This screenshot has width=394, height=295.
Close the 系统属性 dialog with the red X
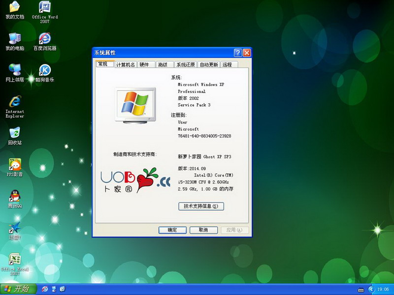247,53
